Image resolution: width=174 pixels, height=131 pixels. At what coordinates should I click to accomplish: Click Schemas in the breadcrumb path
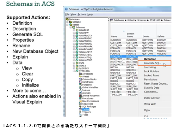pyautogui.click(x=142, y=20)
